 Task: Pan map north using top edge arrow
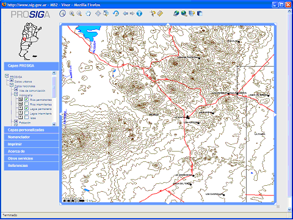[x=168, y=24]
